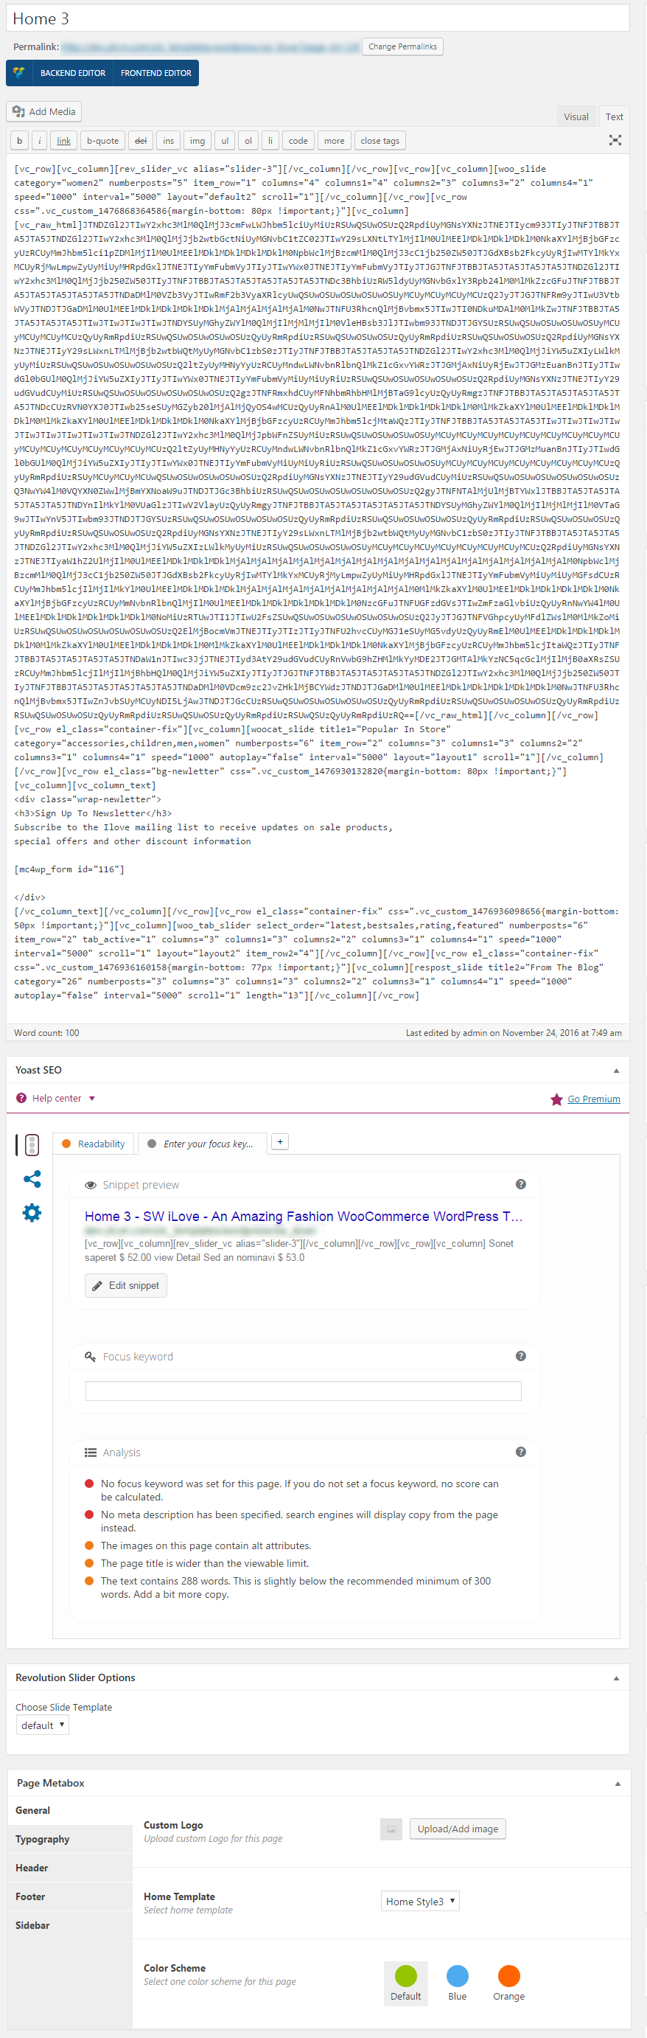
Task: Select the focus keyword tab
Action: [202, 1143]
